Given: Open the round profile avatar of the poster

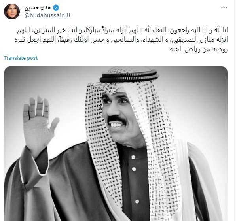Looking at the screenshot, I should (12, 11).
